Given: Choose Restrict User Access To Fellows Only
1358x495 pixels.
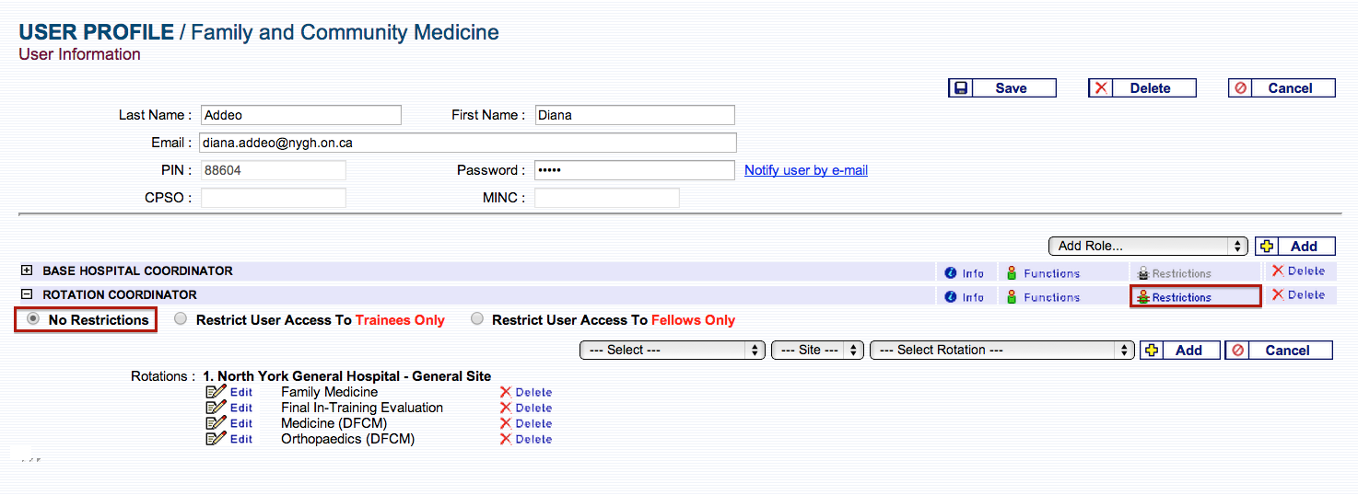Looking at the screenshot, I should (476, 319).
